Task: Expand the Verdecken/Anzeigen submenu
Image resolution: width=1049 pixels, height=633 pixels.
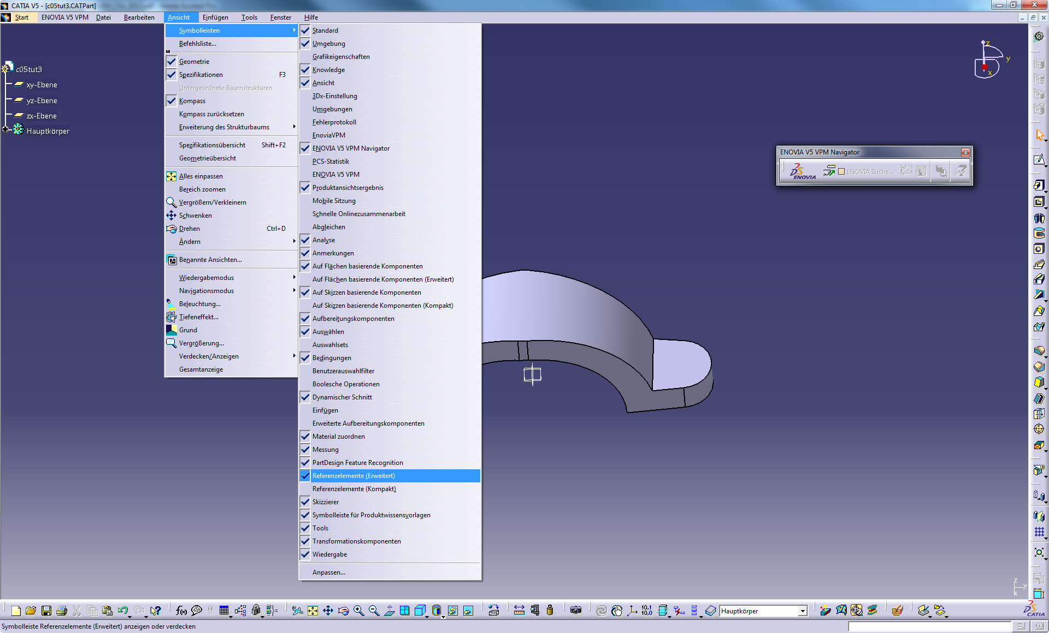Action: coord(231,356)
